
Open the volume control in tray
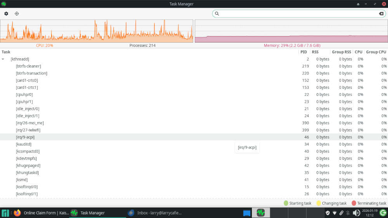tap(356, 213)
